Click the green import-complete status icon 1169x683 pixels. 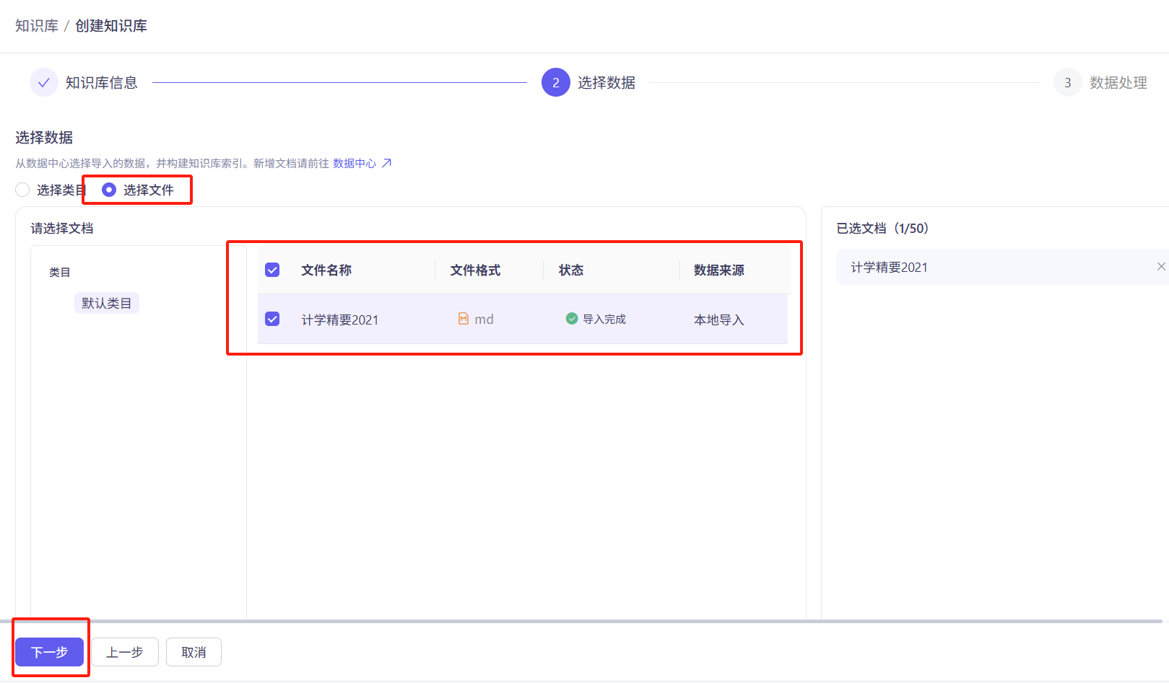(571, 318)
